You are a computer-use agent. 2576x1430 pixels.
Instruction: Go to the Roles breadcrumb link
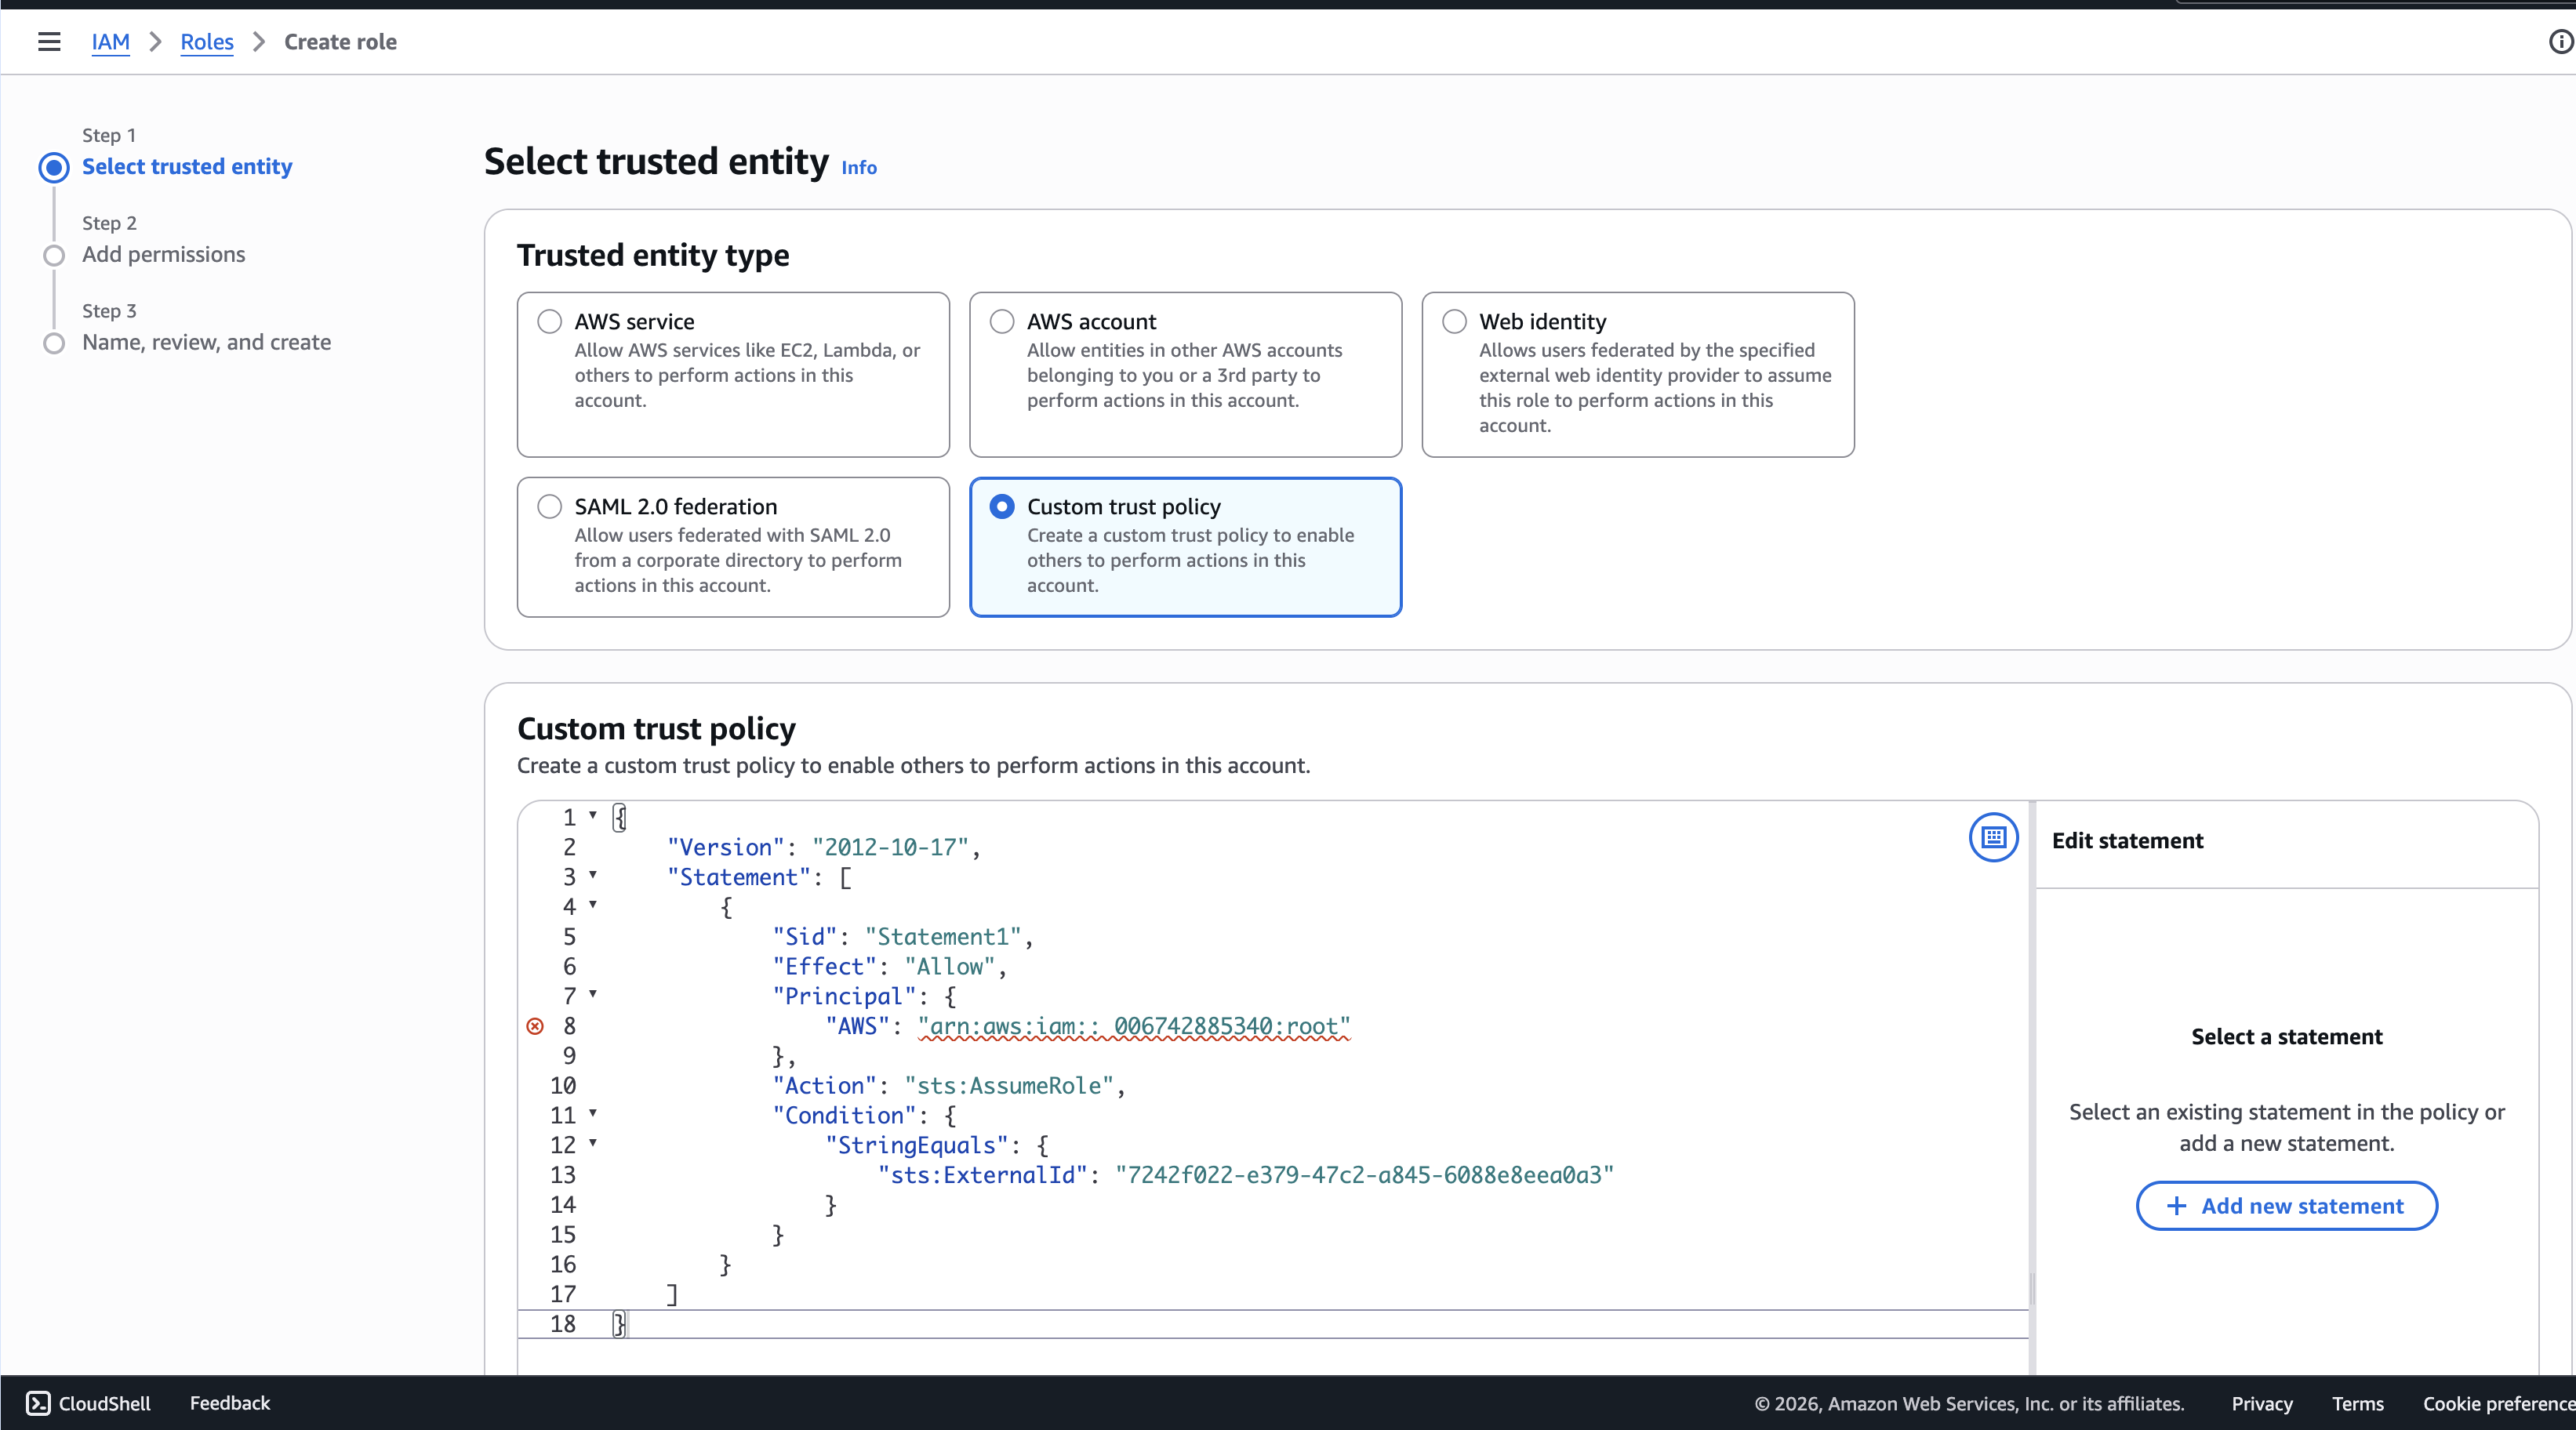207,42
